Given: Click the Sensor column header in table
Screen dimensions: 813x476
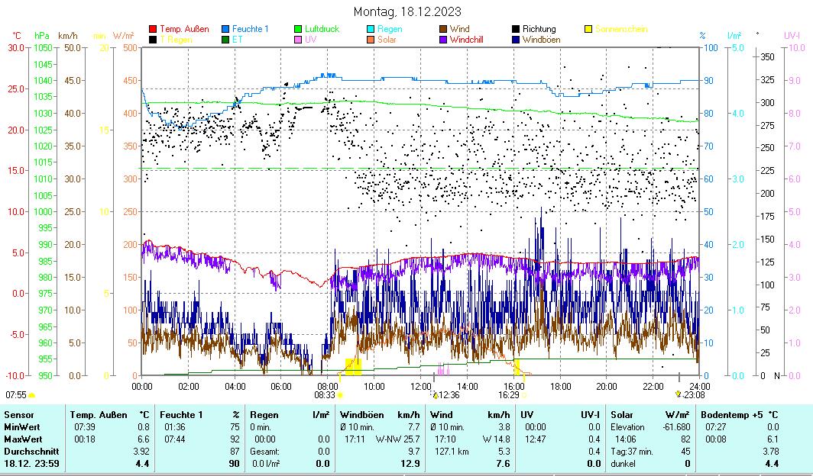Looking at the screenshot, I should tap(19, 414).
